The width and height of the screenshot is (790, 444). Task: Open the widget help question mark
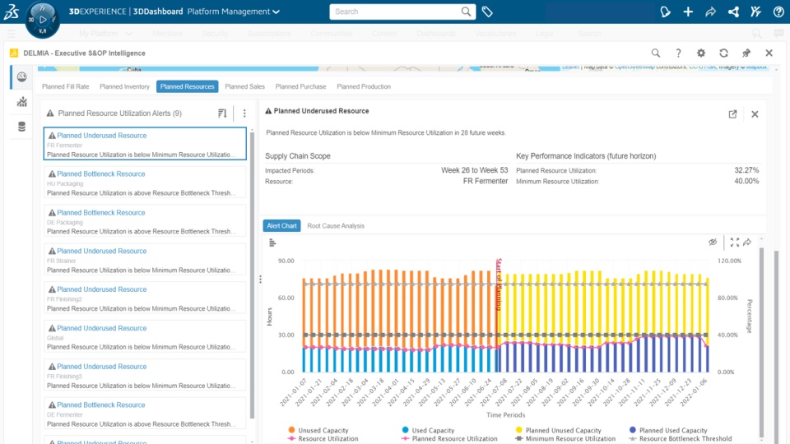point(678,53)
